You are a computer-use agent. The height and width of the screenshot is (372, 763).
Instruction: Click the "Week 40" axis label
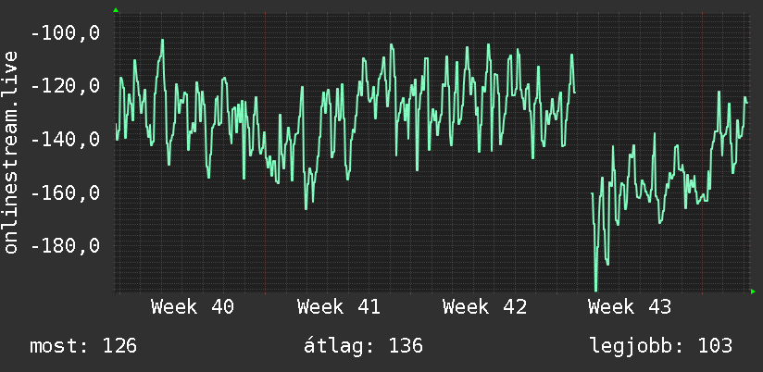[x=193, y=307]
